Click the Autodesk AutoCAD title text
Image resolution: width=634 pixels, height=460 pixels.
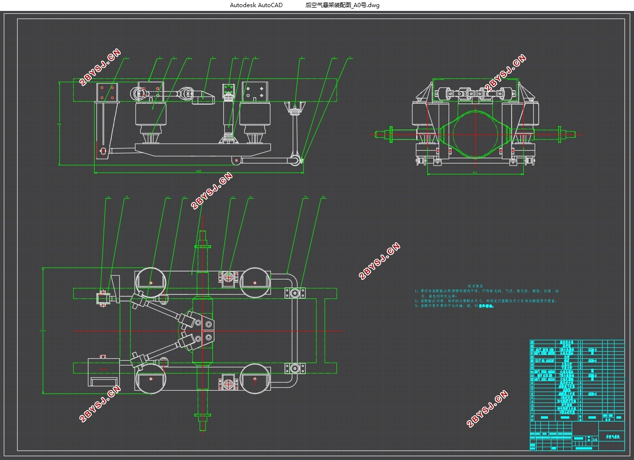click(x=256, y=5)
